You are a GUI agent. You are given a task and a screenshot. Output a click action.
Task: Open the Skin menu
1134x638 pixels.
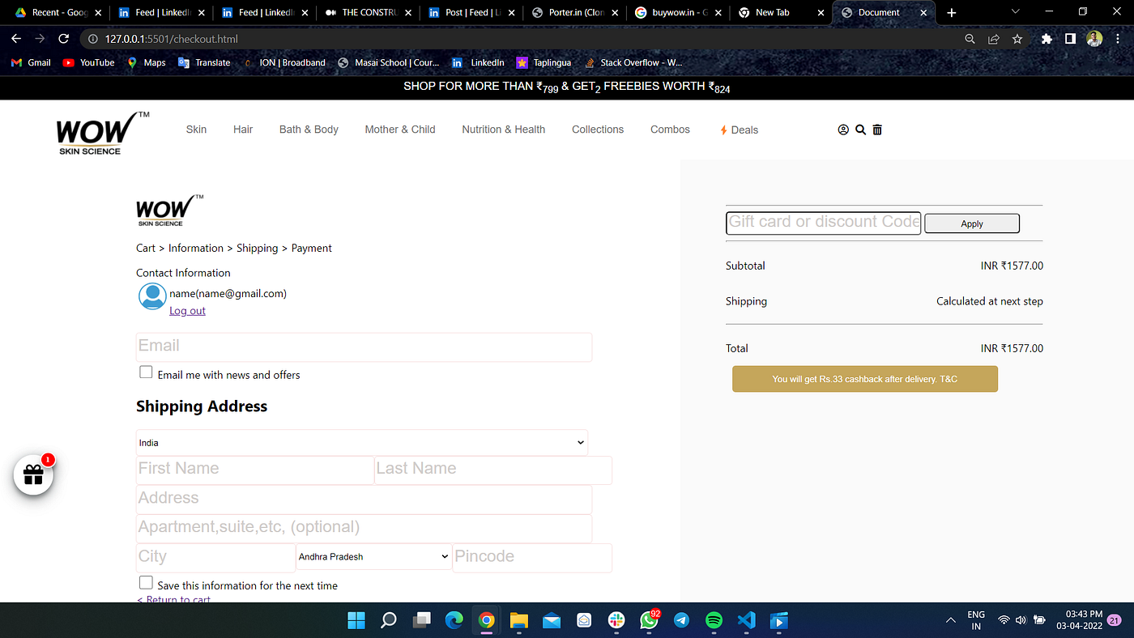tap(196, 130)
